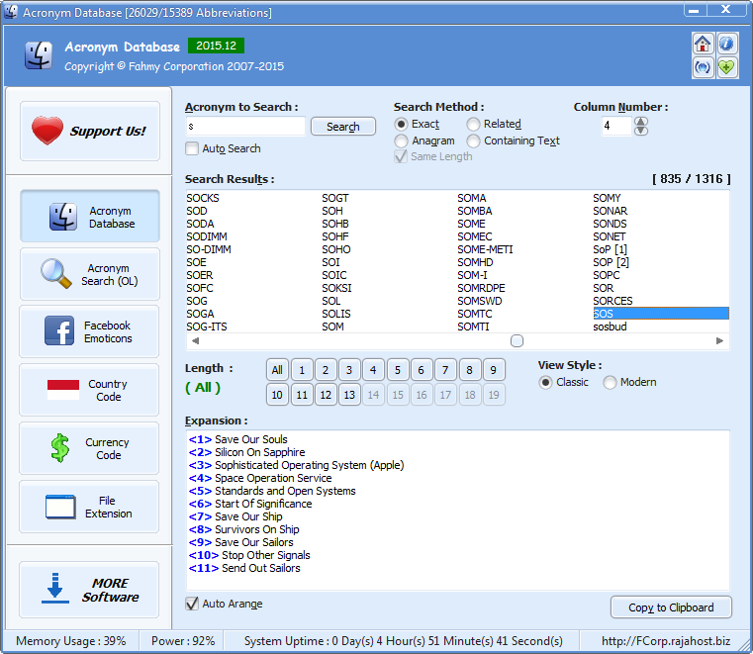Filter acronyms by length 4
Viewport: 753px width, 654px height.
373,370
